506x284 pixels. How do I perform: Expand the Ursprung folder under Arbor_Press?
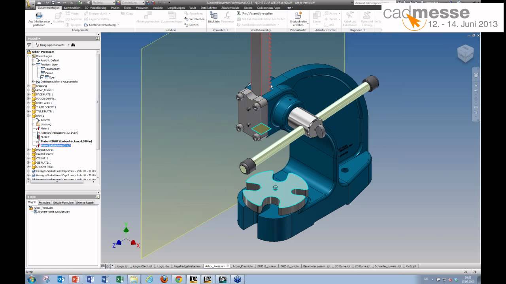(28, 86)
